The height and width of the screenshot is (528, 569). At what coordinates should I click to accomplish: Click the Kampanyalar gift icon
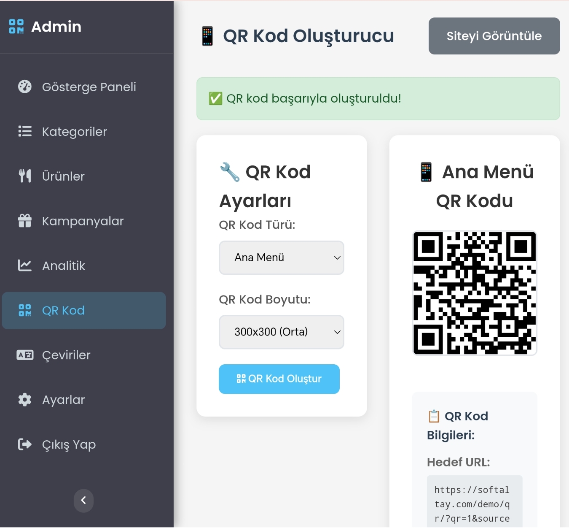pos(25,221)
